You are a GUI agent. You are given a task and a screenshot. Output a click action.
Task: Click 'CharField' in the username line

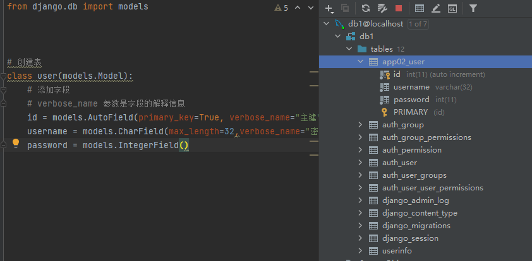point(141,131)
